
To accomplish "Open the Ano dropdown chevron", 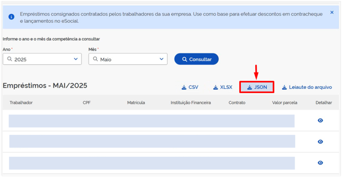I will click(x=76, y=59).
